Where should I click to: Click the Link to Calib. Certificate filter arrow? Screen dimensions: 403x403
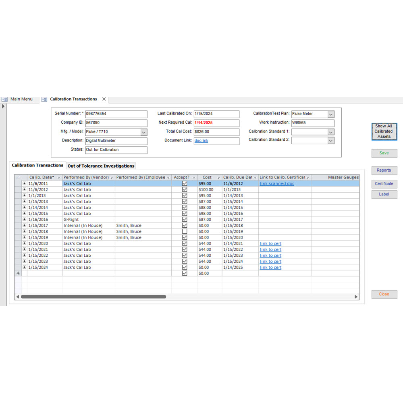point(307,177)
